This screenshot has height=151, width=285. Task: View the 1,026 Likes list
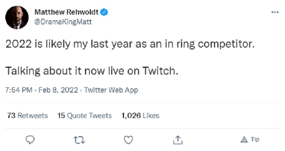coord(140,115)
